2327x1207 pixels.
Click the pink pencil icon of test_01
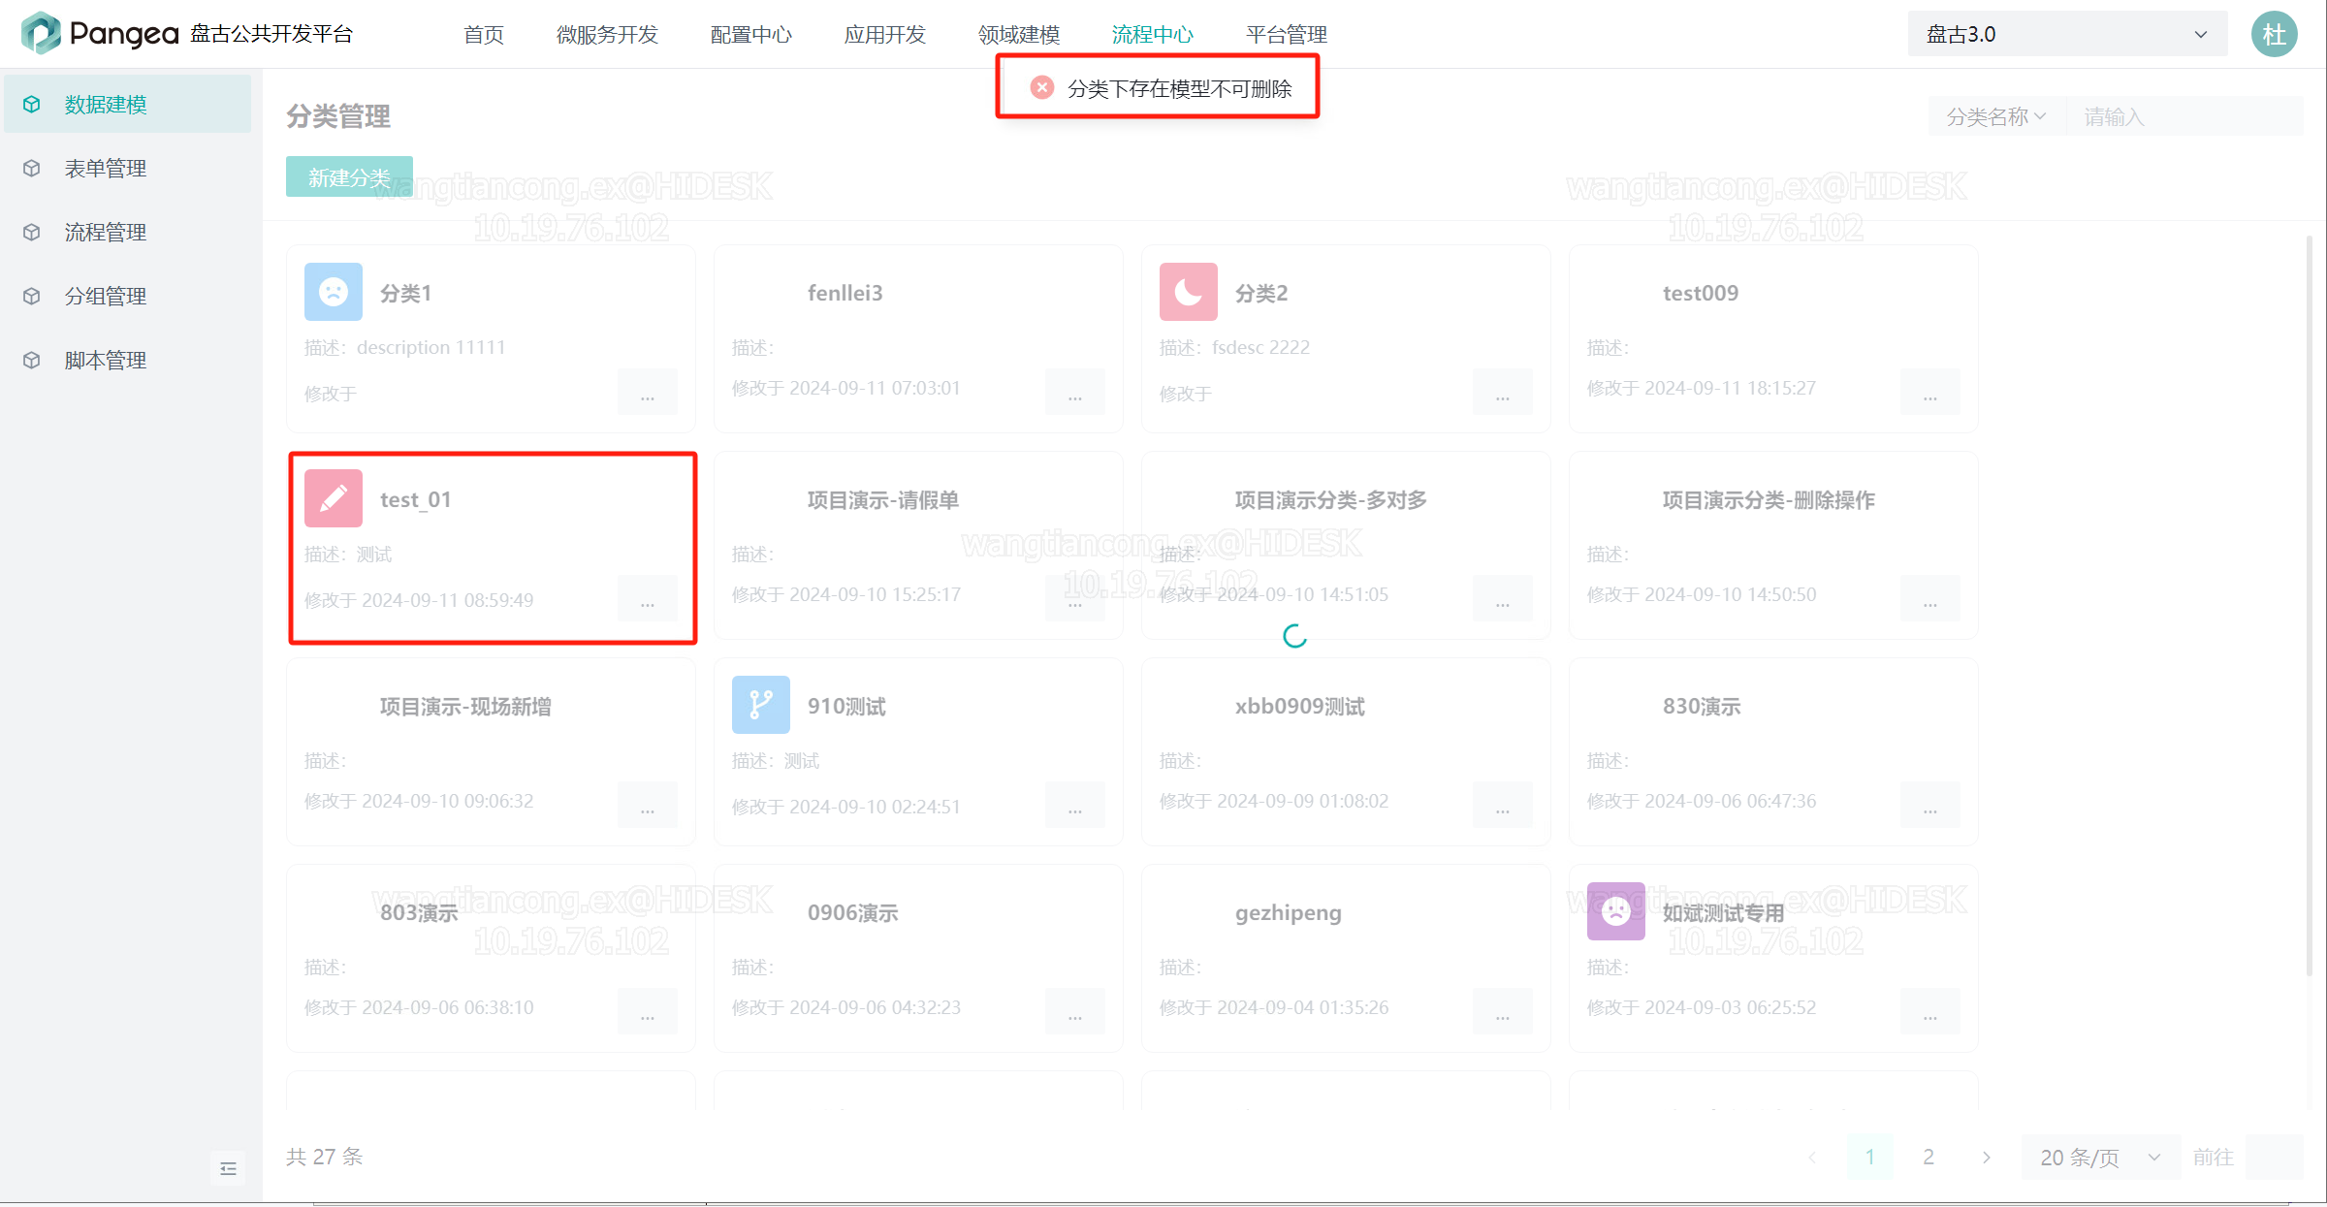[334, 498]
